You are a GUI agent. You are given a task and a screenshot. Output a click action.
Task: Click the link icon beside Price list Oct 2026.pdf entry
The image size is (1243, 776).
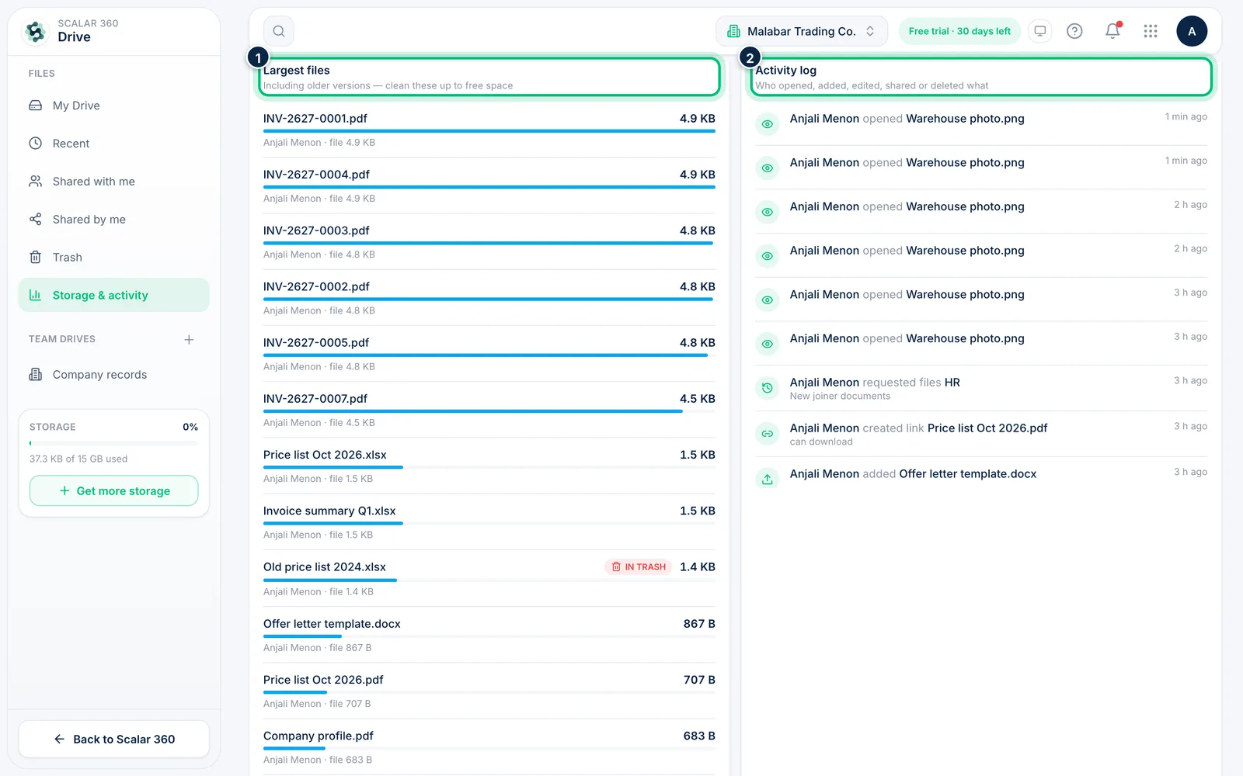[767, 434]
